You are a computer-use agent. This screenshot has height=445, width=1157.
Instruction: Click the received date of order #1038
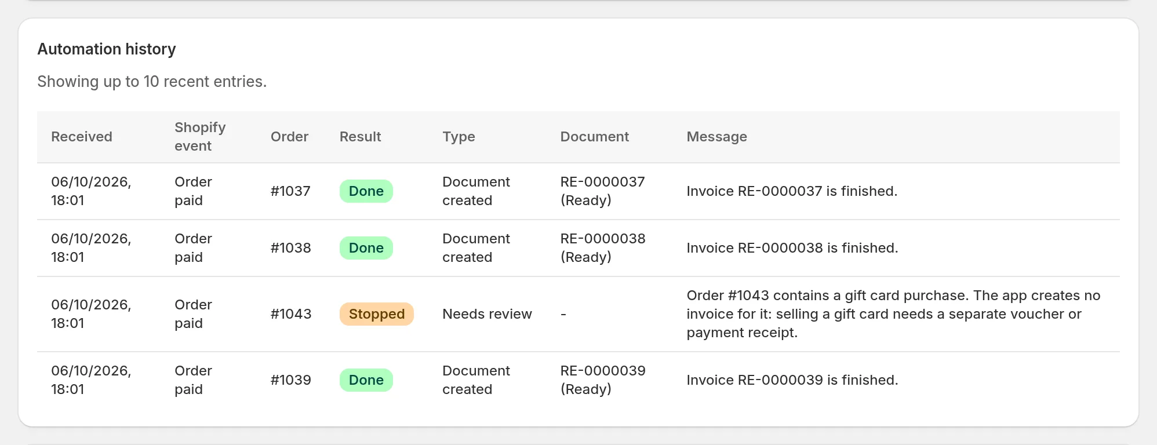point(91,248)
